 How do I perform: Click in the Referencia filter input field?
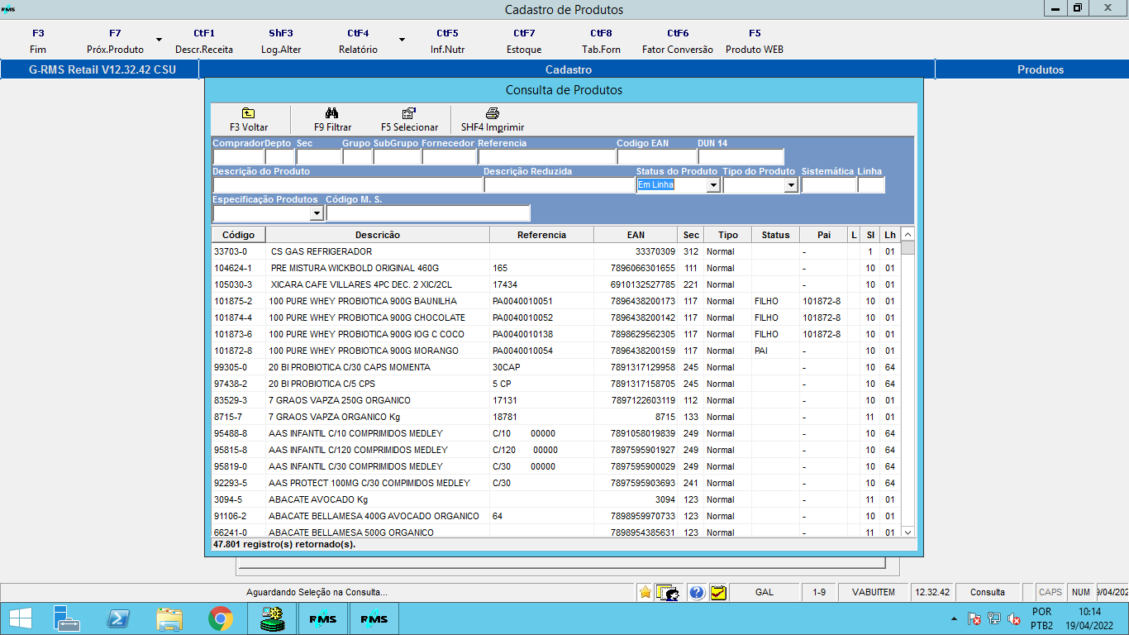point(546,157)
